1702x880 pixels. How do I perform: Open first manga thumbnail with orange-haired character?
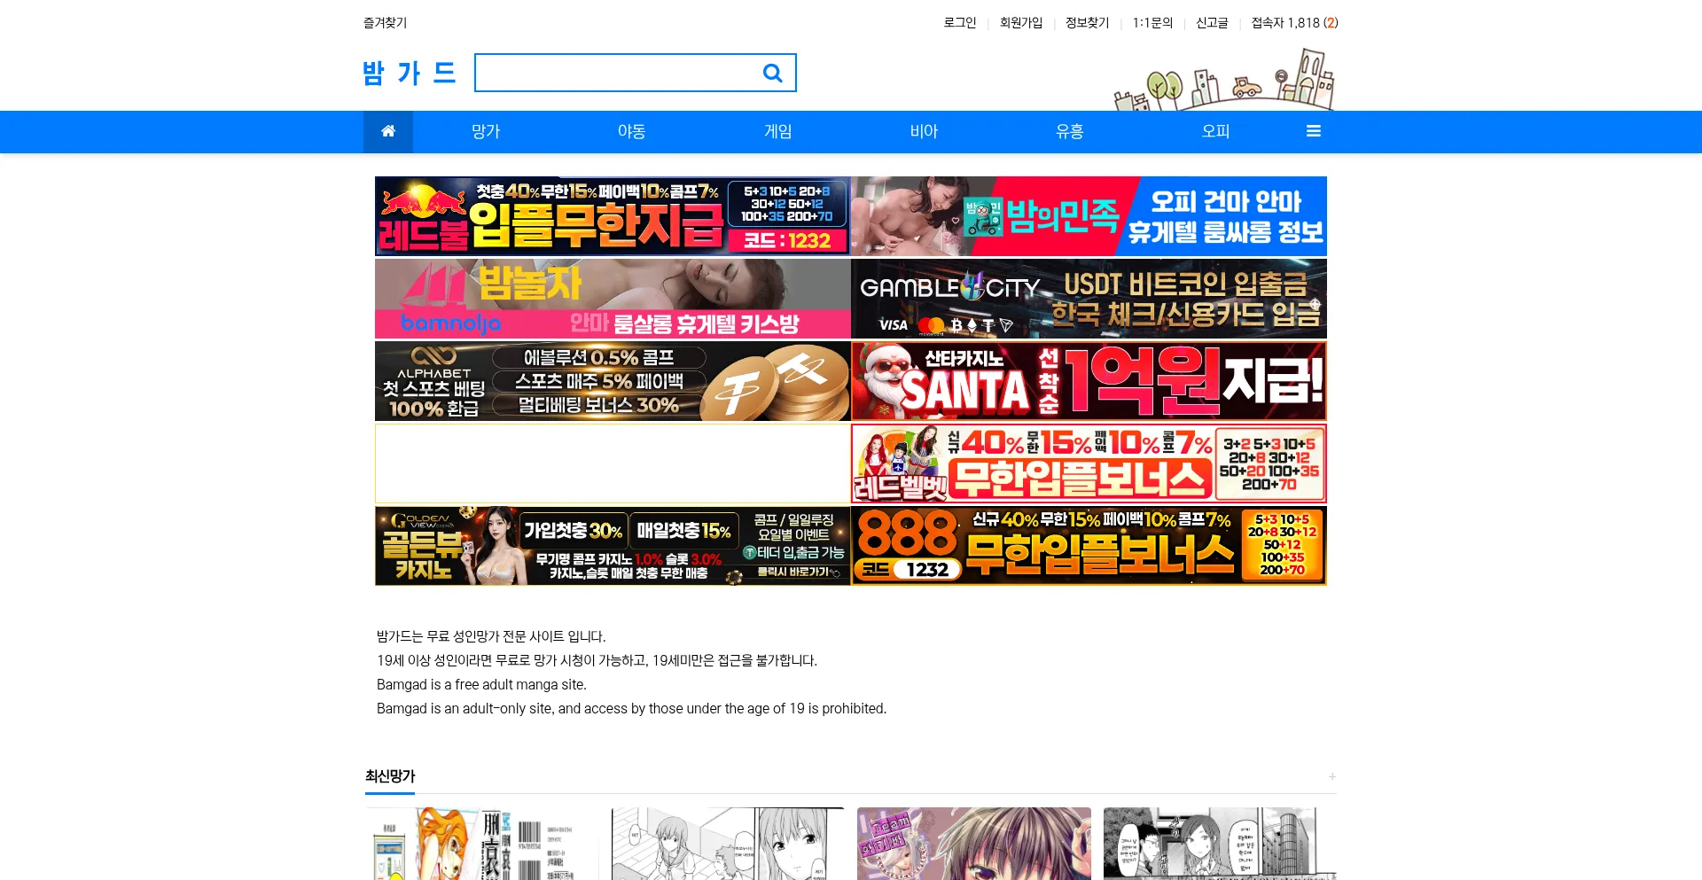click(481, 844)
